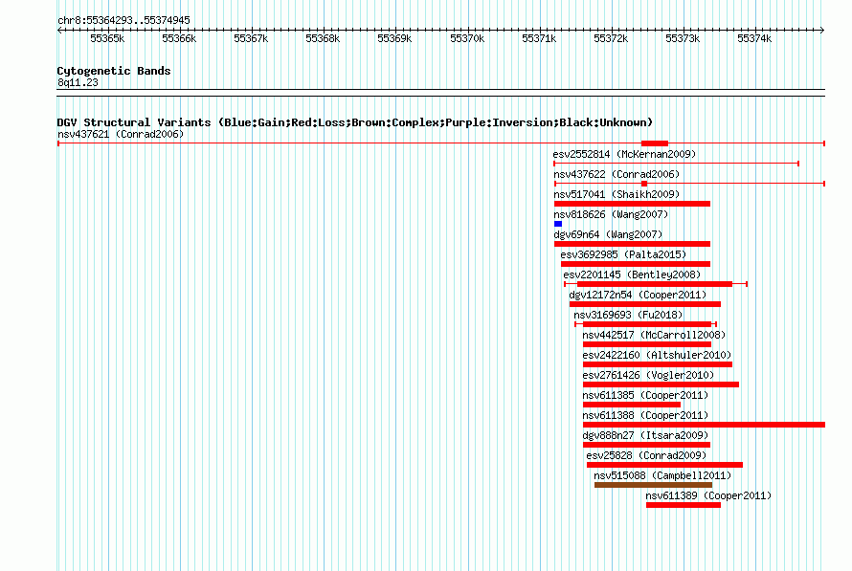Image resolution: width=852 pixels, height=571 pixels.
Task: Click the thick red block on nsv437621 track
Action: (655, 143)
